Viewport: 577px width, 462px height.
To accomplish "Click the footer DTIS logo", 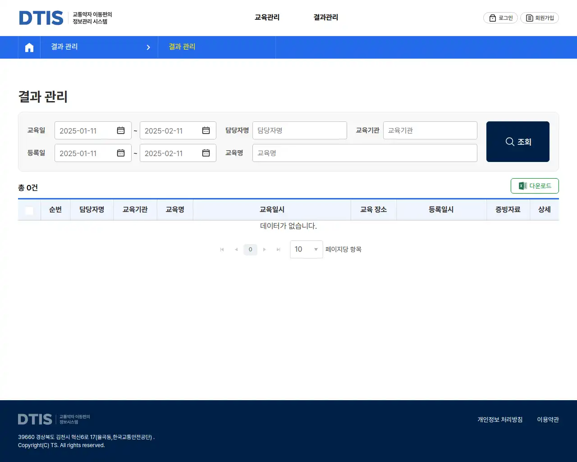I will click(x=54, y=419).
